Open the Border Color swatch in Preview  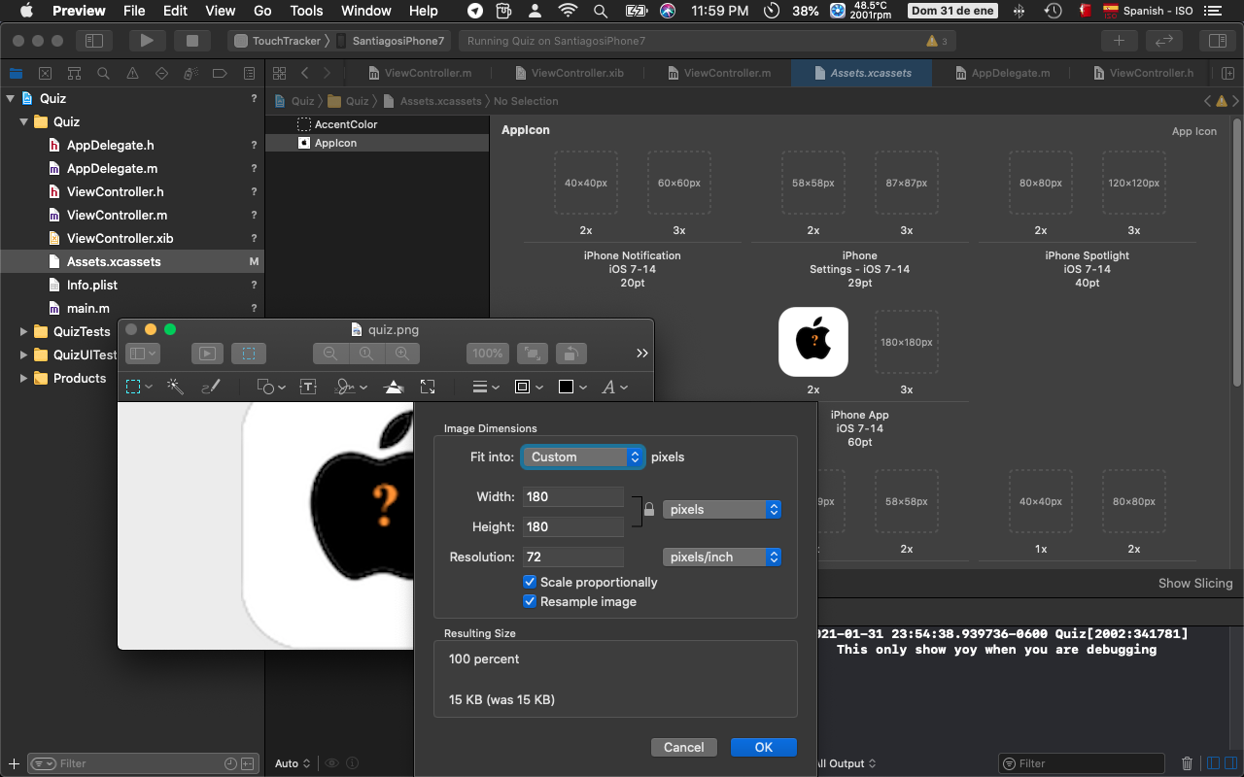tap(528, 387)
